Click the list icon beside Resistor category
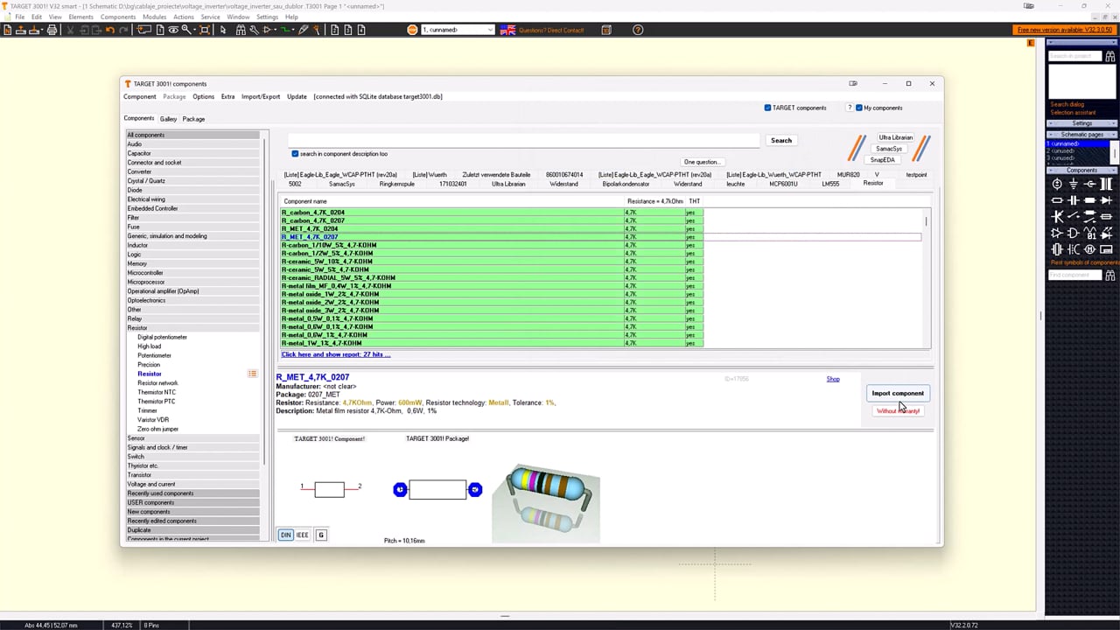 252,374
